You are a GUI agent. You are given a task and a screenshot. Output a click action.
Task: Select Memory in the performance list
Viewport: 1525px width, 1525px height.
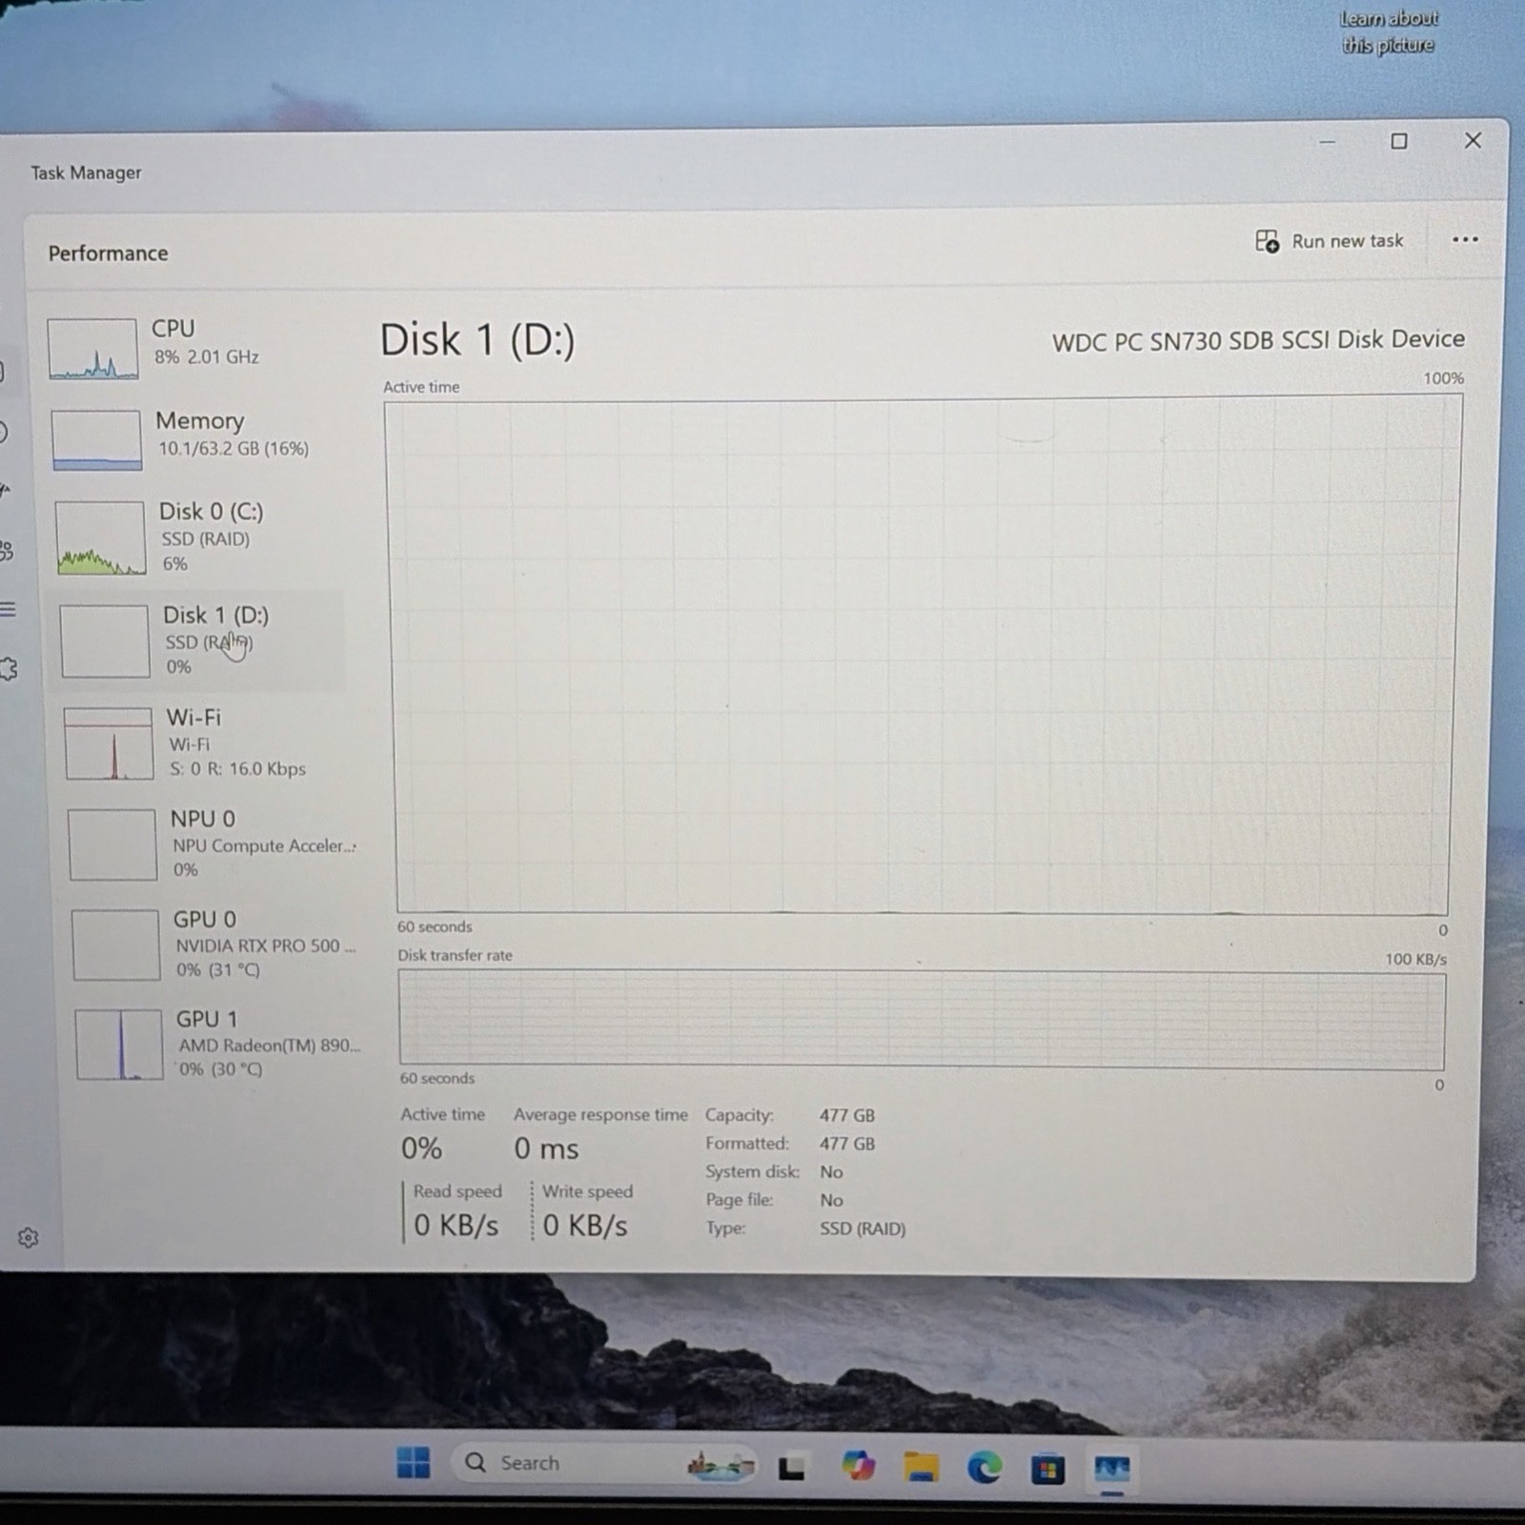[195, 437]
